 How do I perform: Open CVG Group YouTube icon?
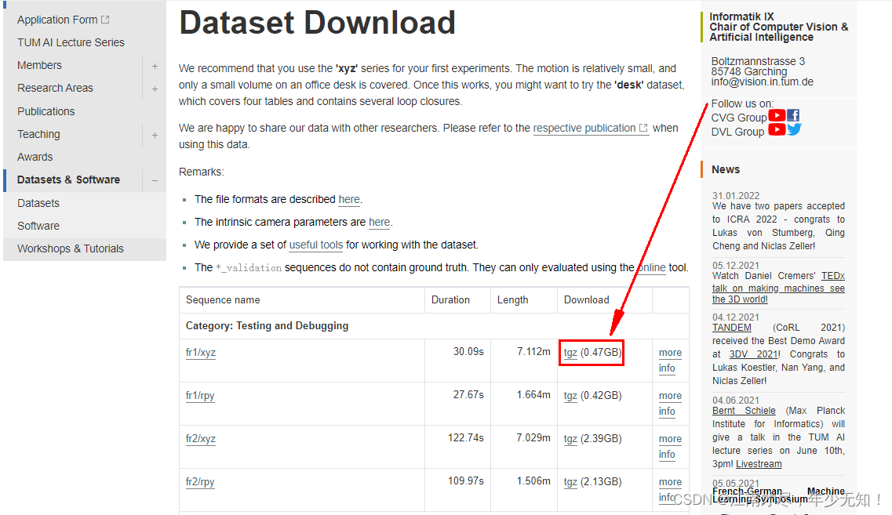point(777,116)
